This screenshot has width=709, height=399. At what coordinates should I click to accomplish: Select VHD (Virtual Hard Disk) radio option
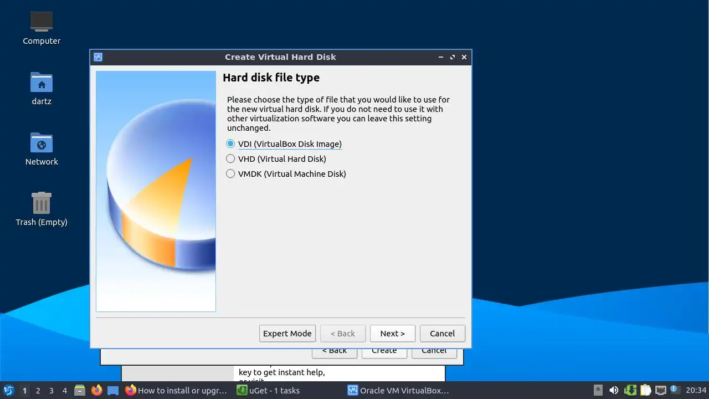point(276,159)
